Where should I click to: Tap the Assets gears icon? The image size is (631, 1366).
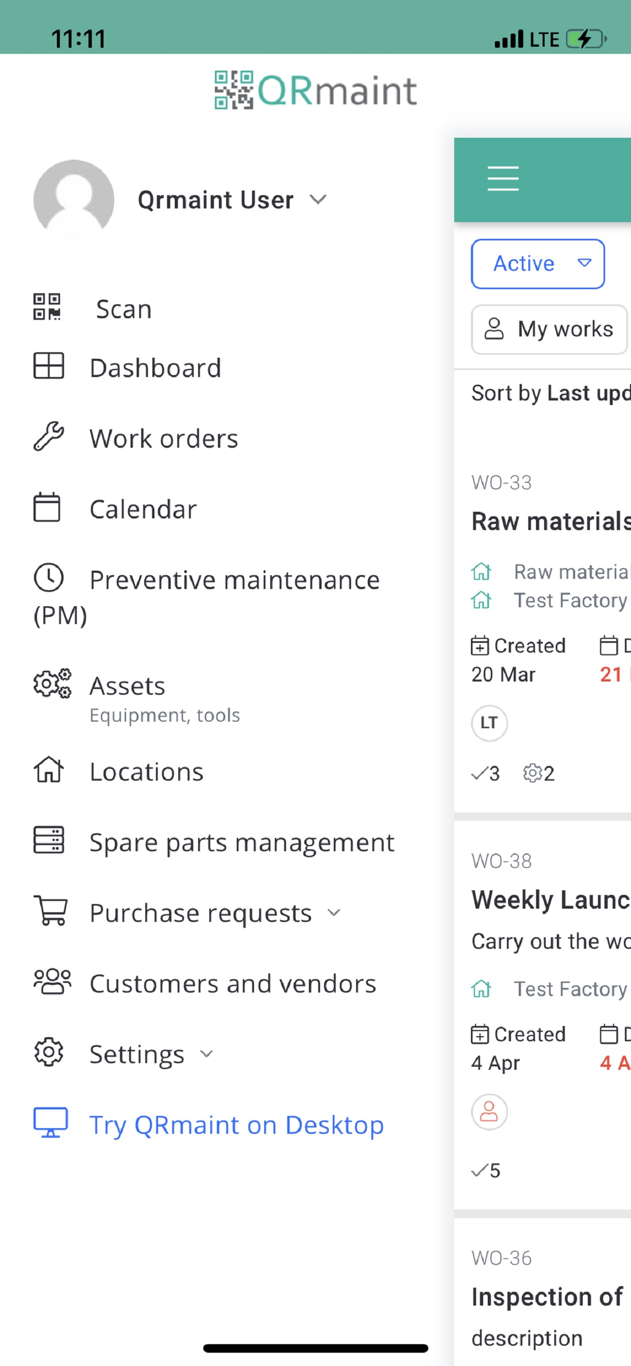point(52,684)
